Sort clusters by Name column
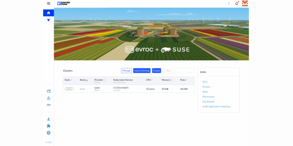The height and width of the screenshot is (146, 293). pos(84,80)
